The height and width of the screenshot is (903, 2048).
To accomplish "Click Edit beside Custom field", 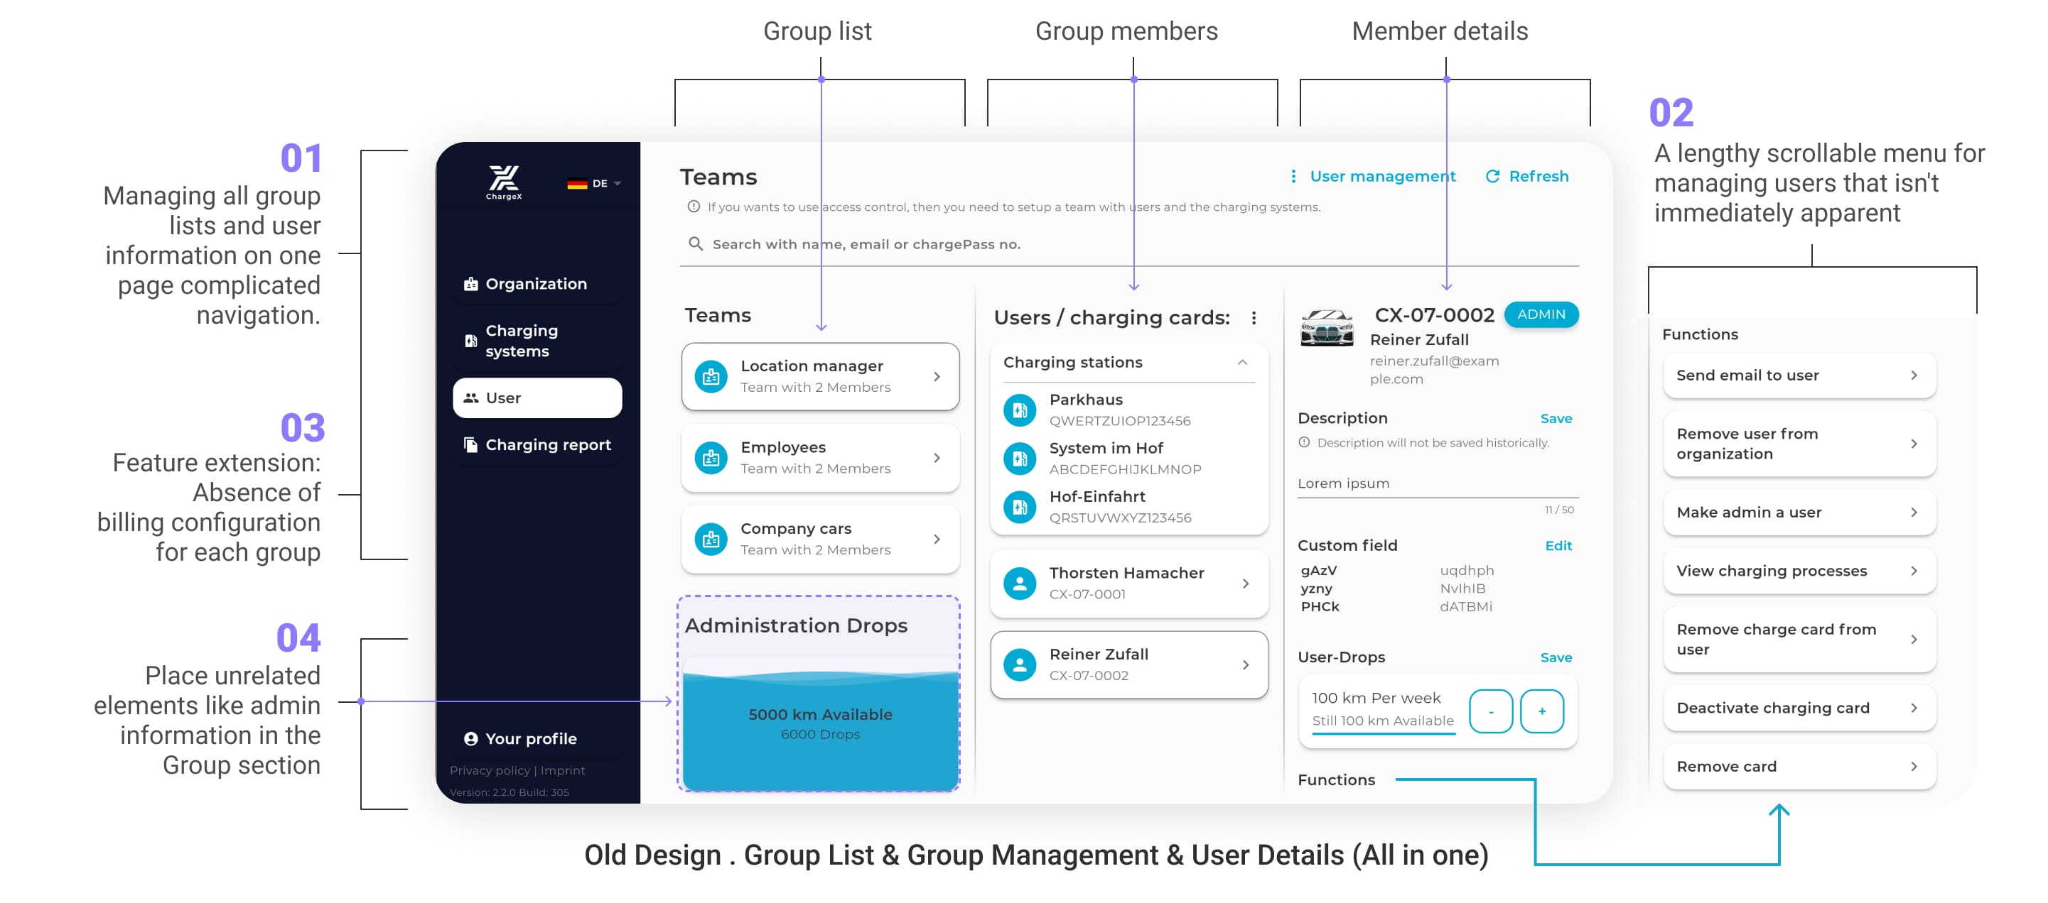I will 1558,546.
